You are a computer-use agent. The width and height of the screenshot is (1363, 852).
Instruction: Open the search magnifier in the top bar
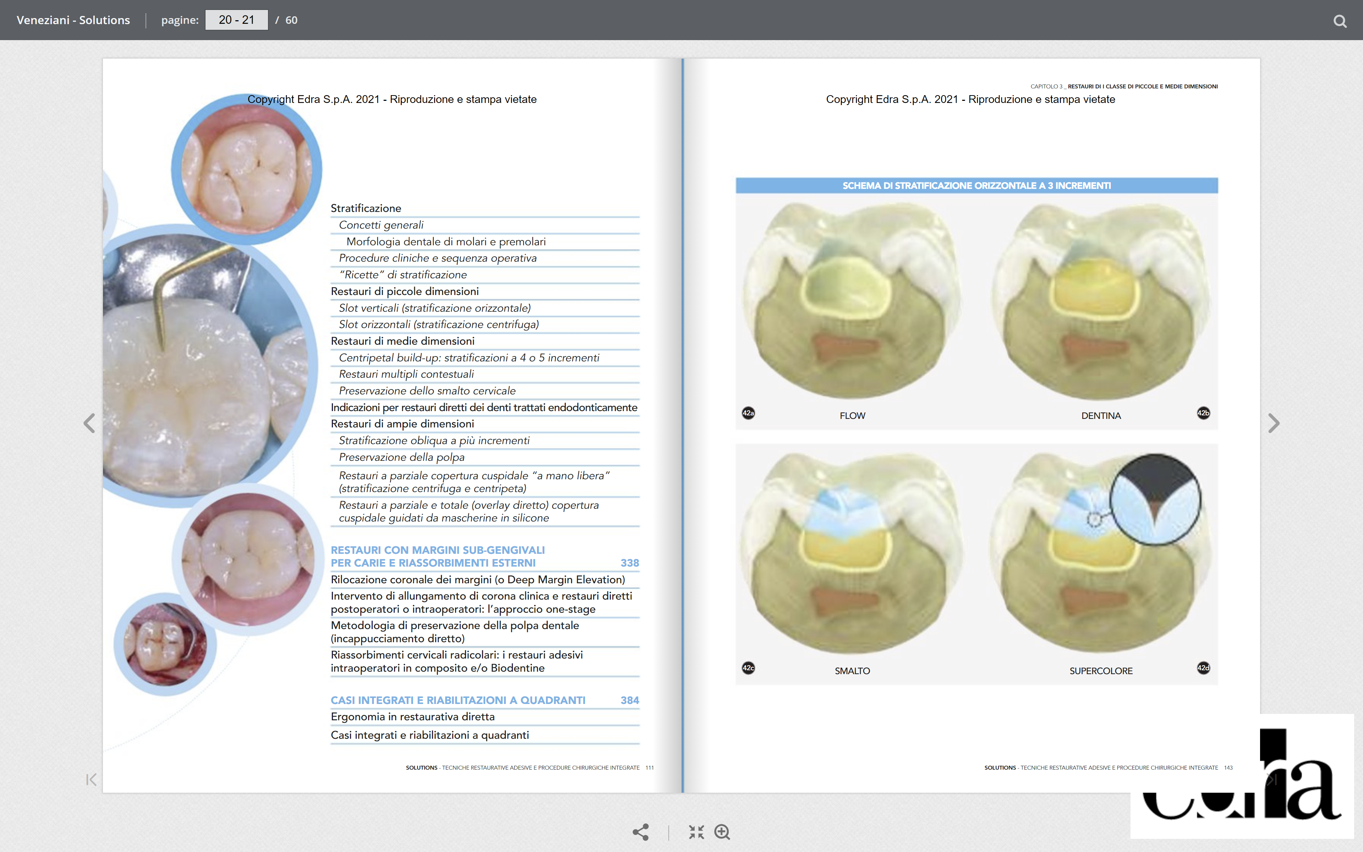[1340, 21]
